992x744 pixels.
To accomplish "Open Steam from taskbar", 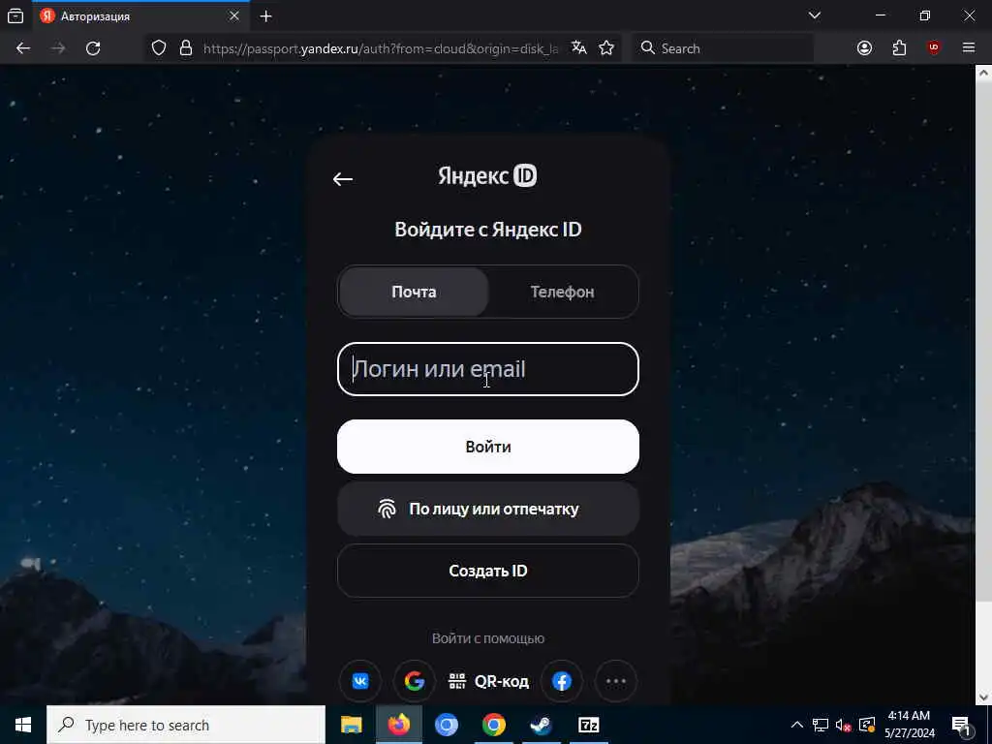I will point(542,725).
